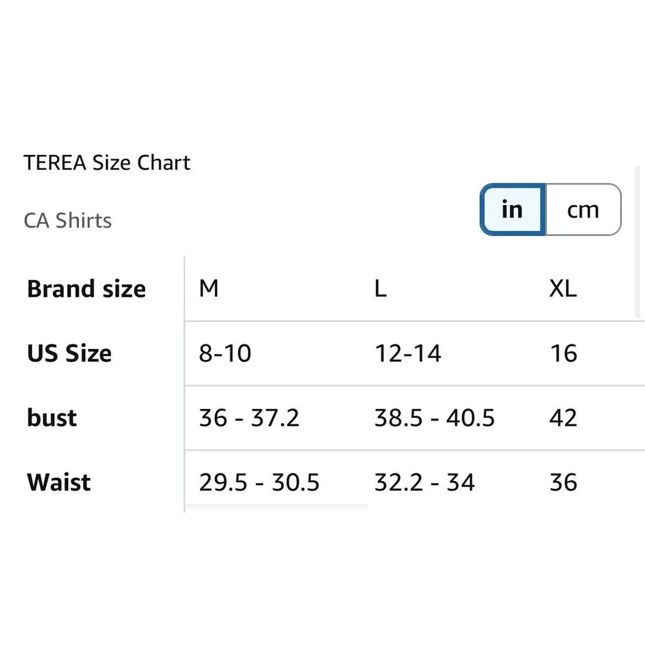This screenshot has width=645, height=645.
Task: Select the US size 12-14 cell
Action: pos(408,353)
